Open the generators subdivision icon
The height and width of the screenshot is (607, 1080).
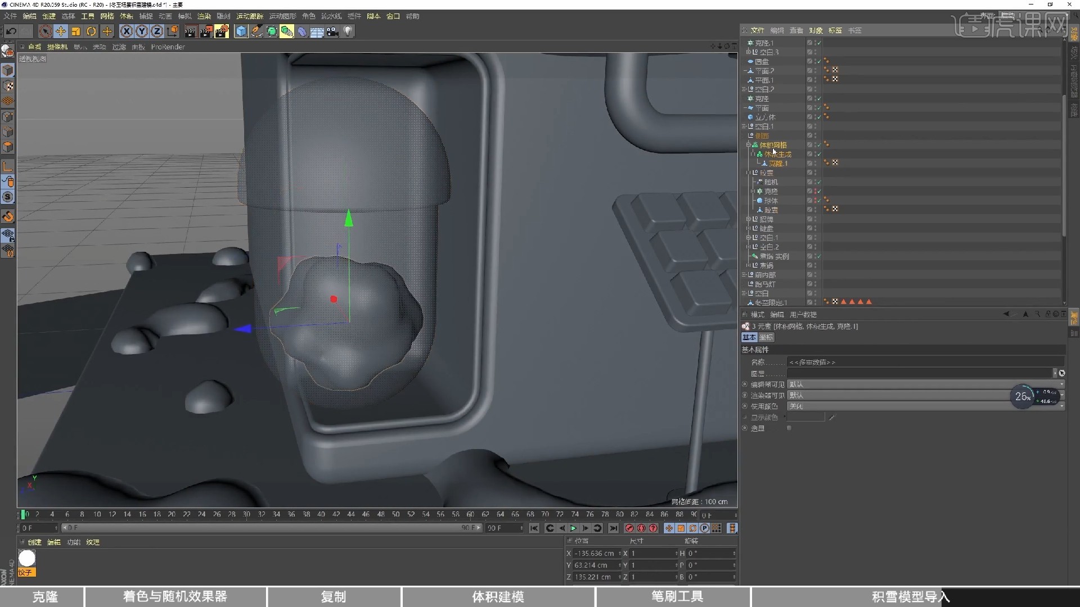point(272,31)
